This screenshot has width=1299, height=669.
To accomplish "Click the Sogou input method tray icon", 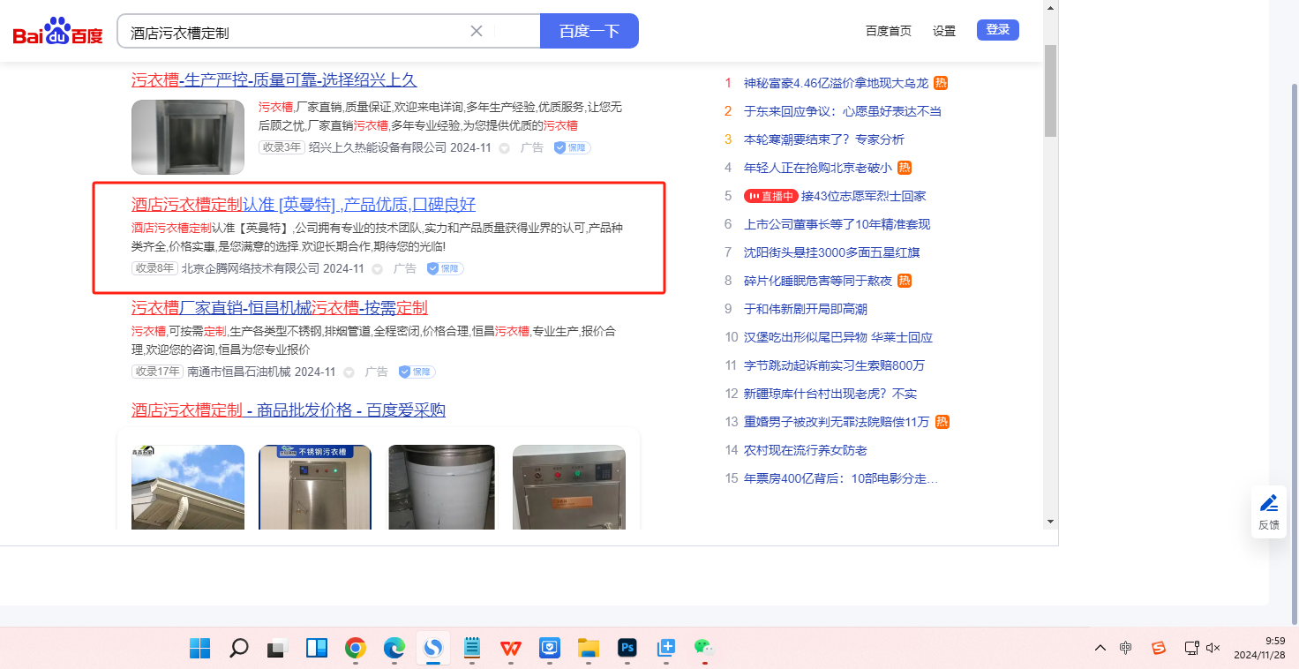I will [x=1159, y=648].
